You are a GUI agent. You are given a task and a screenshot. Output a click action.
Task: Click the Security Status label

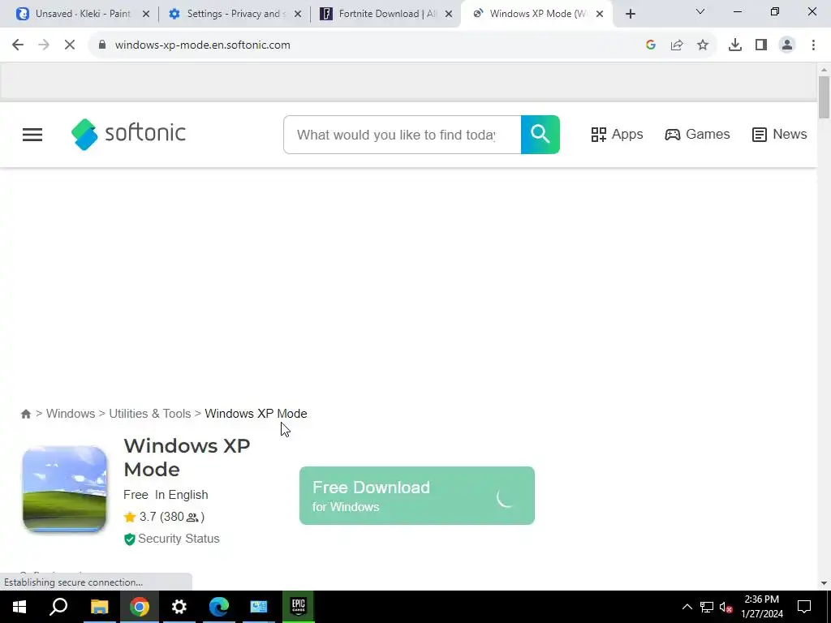click(179, 539)
